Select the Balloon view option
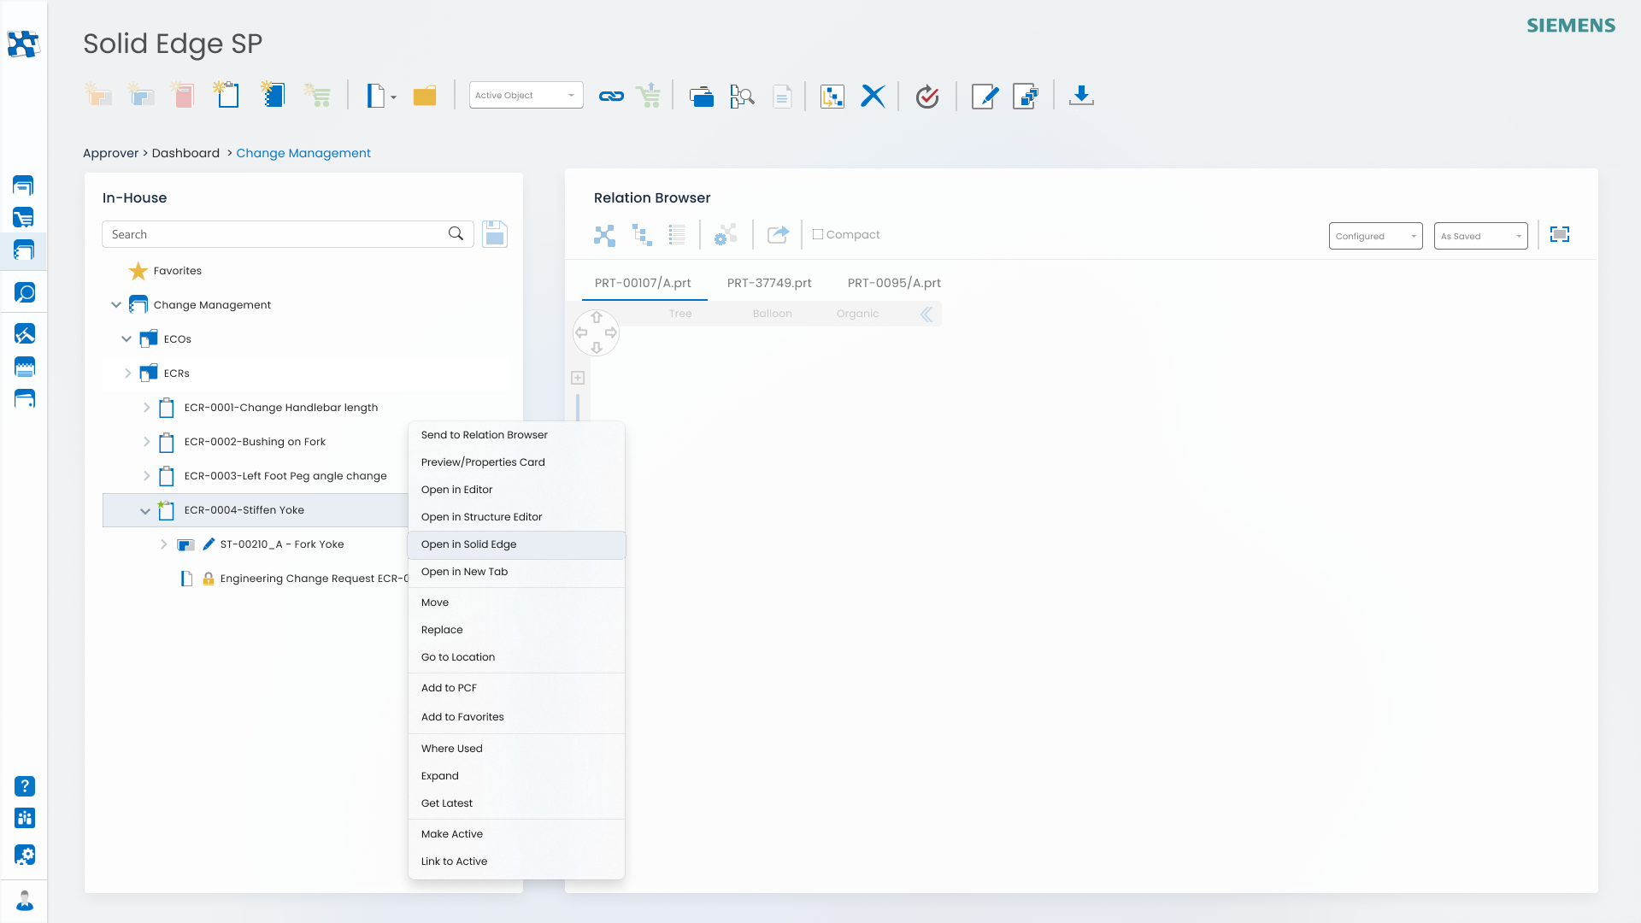1641x923 pixels. pyautogui.click(x=773, y=314)
